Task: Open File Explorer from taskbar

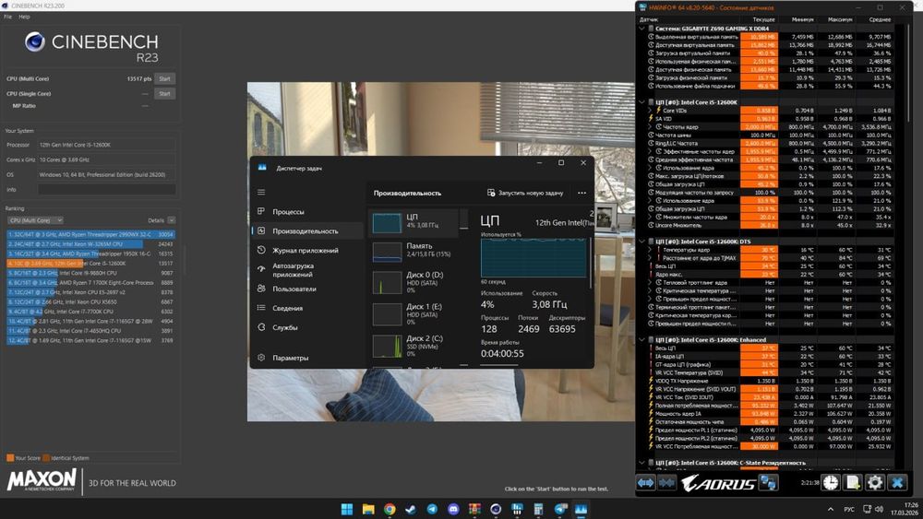Action: 368,509
